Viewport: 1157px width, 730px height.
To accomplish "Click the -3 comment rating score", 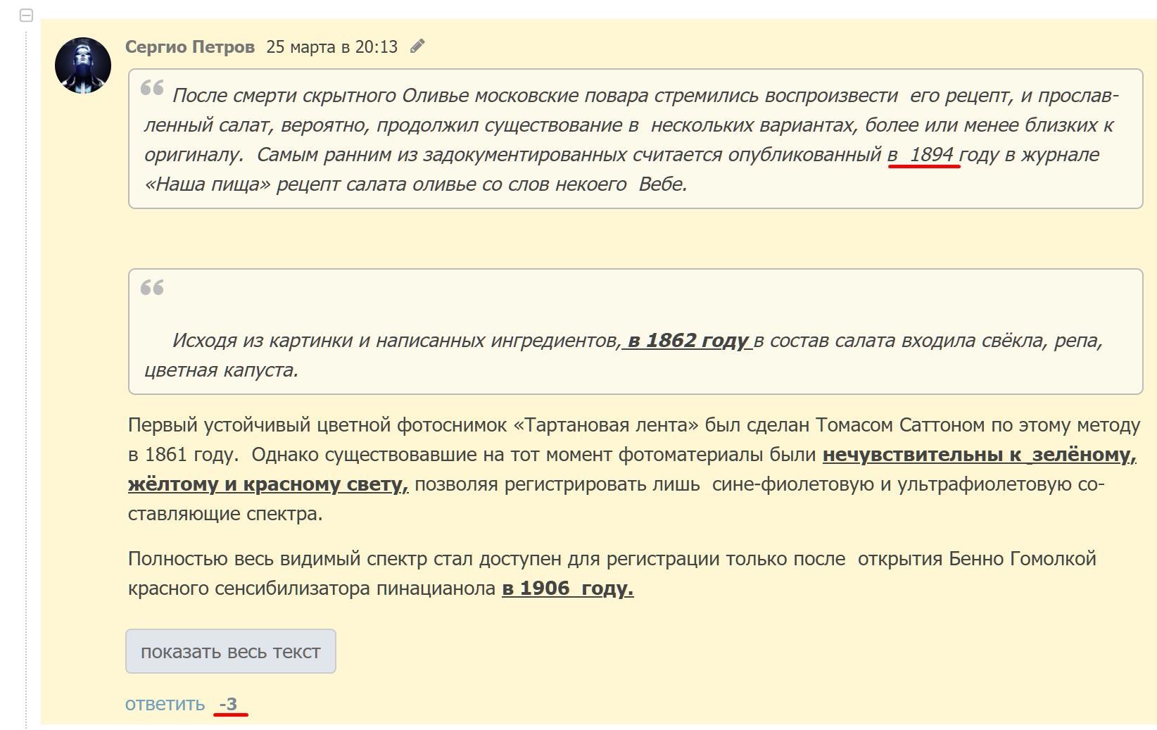I will tap(229, 704).
